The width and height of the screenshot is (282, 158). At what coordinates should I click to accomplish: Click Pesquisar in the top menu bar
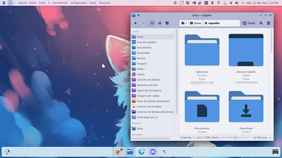(105, 3)
